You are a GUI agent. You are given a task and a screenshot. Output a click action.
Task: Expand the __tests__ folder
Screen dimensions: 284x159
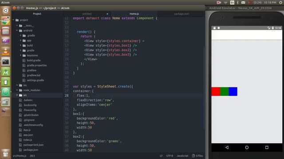coord(17,26)
